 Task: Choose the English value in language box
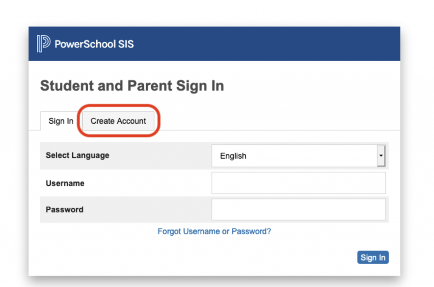233,156
